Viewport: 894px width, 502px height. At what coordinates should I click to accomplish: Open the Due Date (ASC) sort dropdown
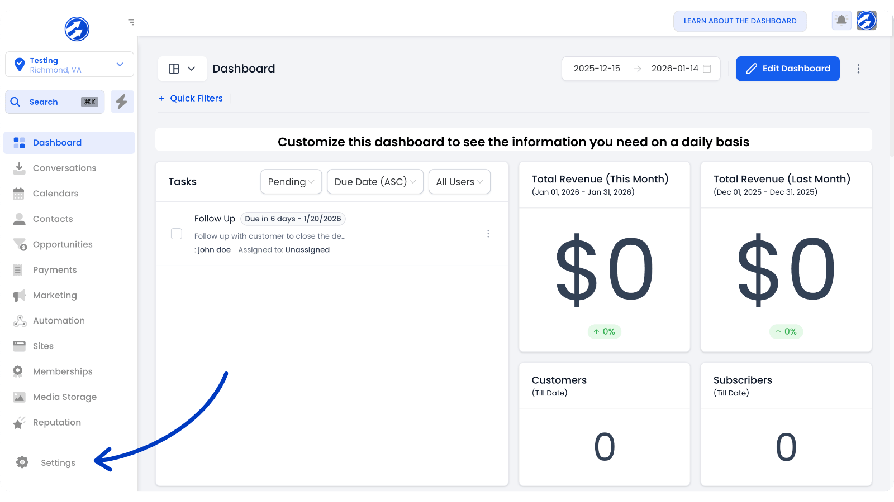pos(375,182)
